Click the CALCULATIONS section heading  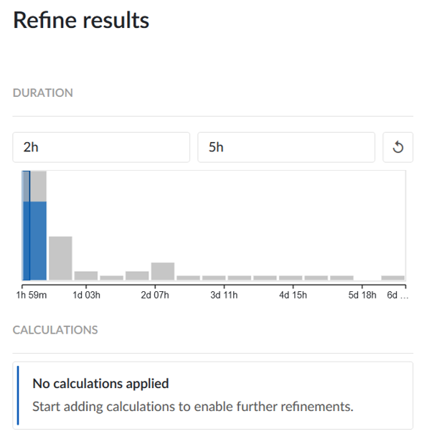click(55, 330)
